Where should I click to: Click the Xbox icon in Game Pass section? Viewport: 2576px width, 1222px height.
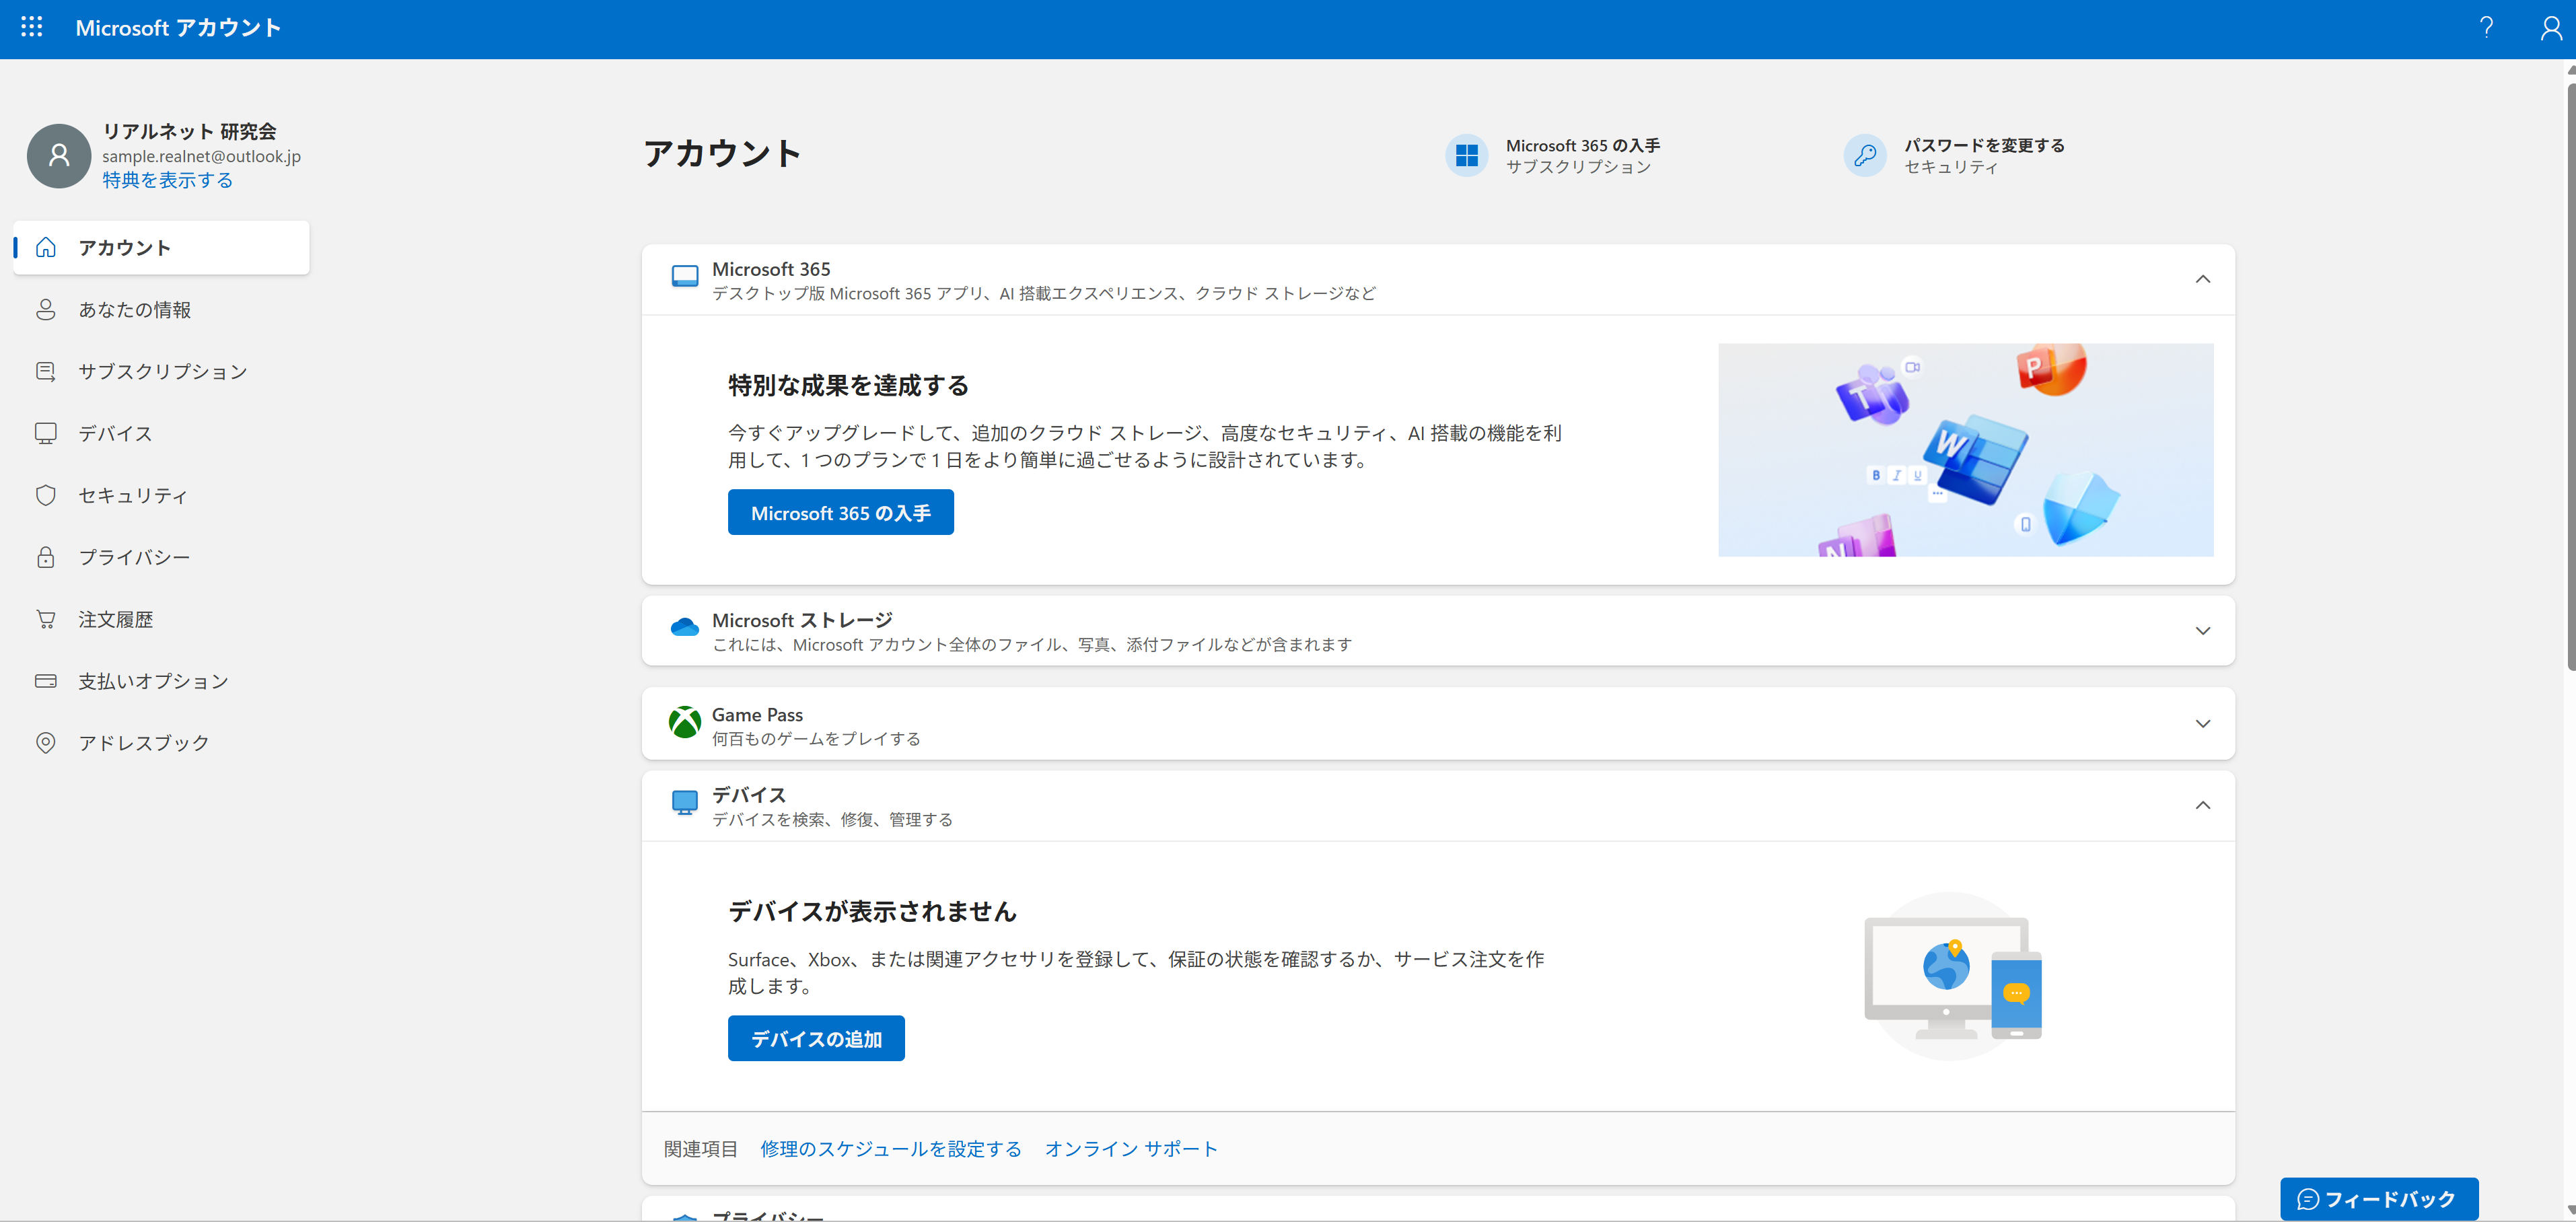point(685,723)
